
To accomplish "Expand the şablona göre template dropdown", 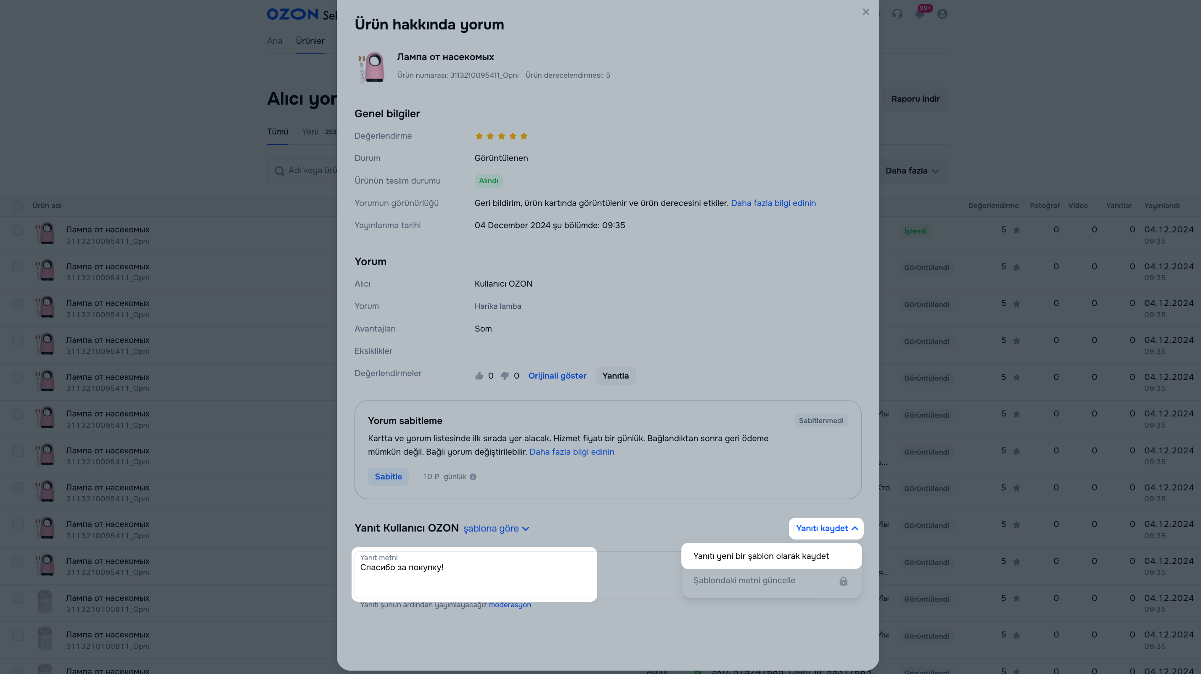I will (496, 528).
